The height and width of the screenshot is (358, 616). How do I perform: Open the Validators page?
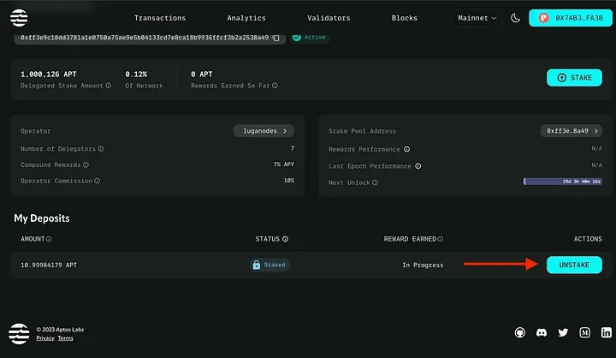(x=329, y=18)
